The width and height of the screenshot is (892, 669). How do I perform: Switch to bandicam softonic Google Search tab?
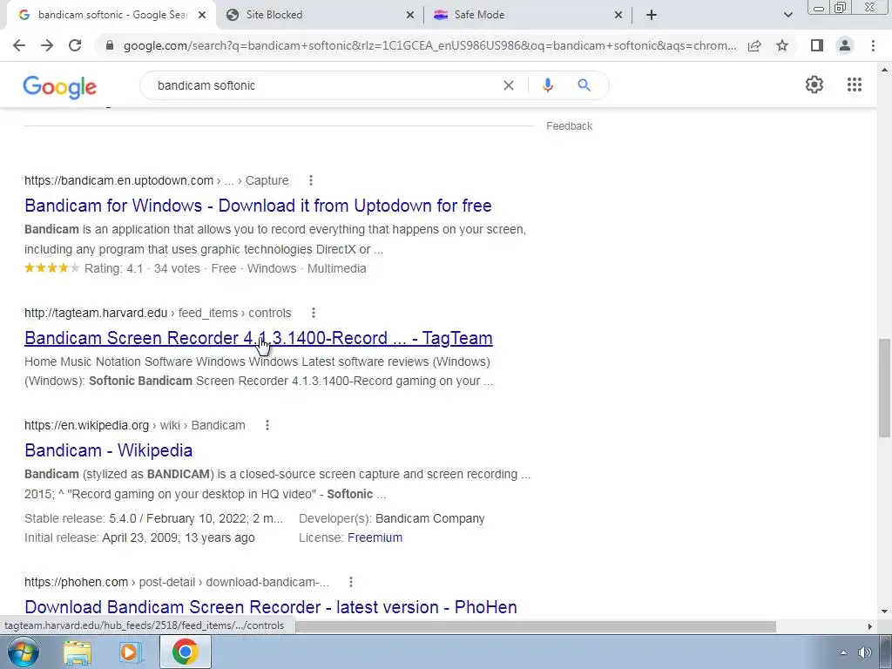click(x=111, y=15)
